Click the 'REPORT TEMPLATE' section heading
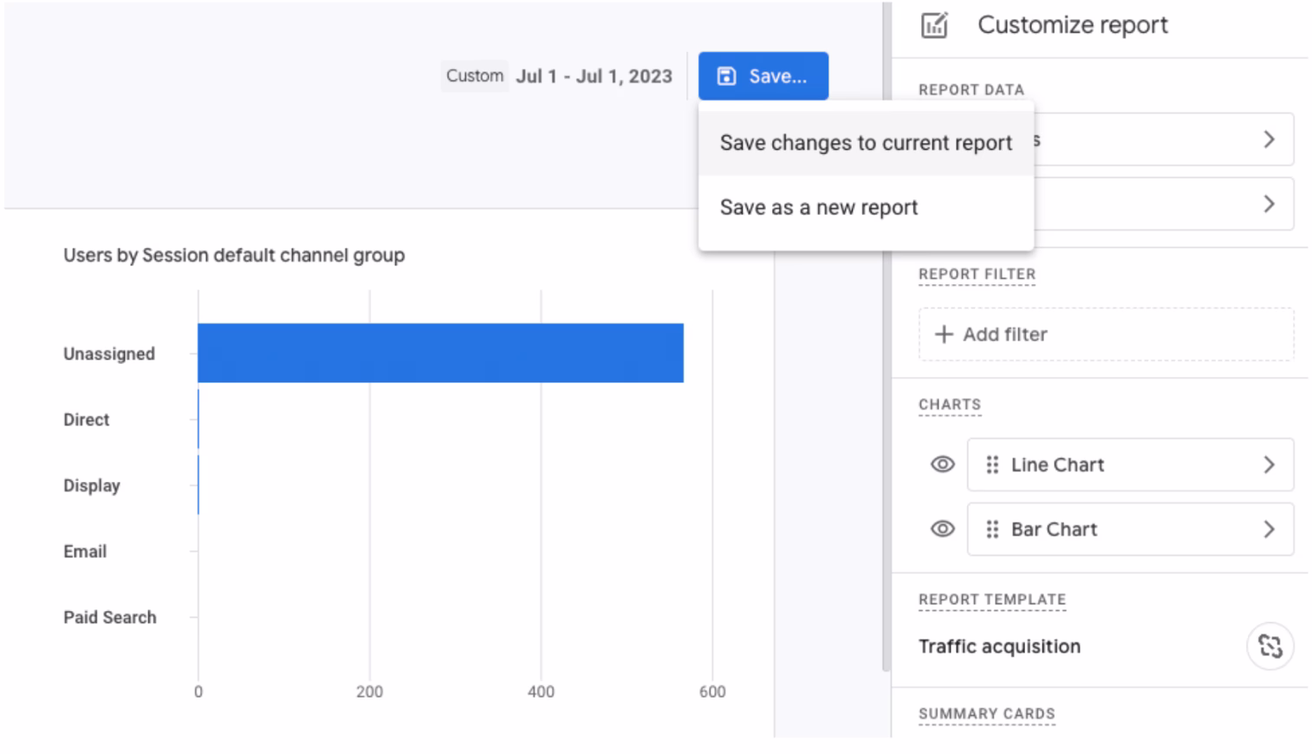 coord(992,600)
